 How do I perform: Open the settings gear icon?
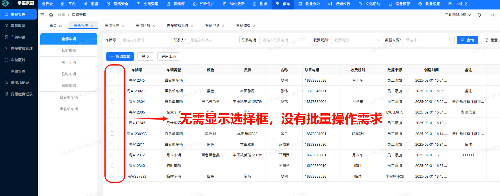pos(493,15)
